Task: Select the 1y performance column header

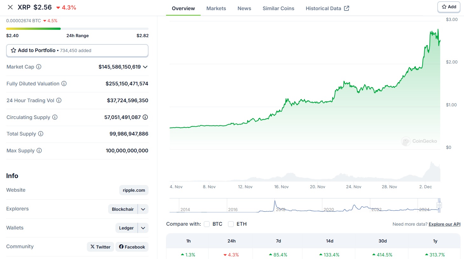Action: point(435,241)
